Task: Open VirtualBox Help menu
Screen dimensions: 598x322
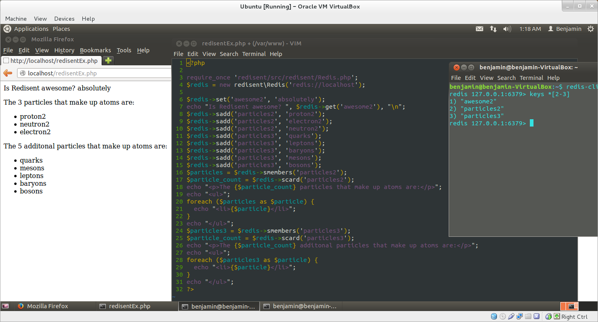Action: (88, 19)
